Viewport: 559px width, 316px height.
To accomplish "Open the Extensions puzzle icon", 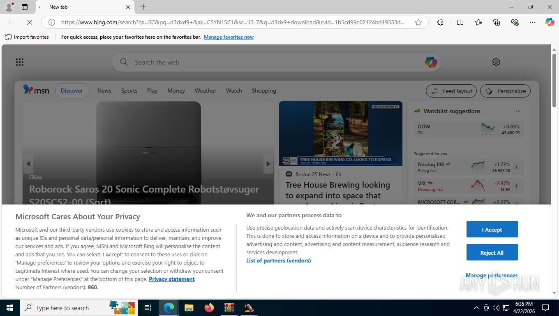I will [440, 22].
